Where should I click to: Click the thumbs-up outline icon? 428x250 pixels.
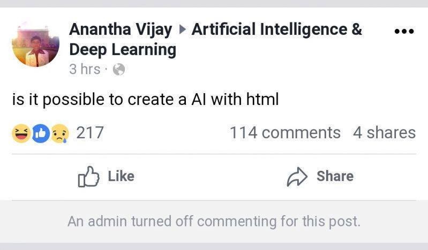[x=89, y=177]
